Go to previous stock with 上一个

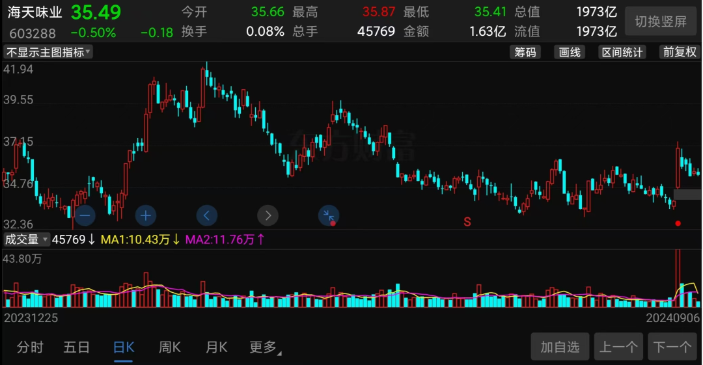point(619,347)
